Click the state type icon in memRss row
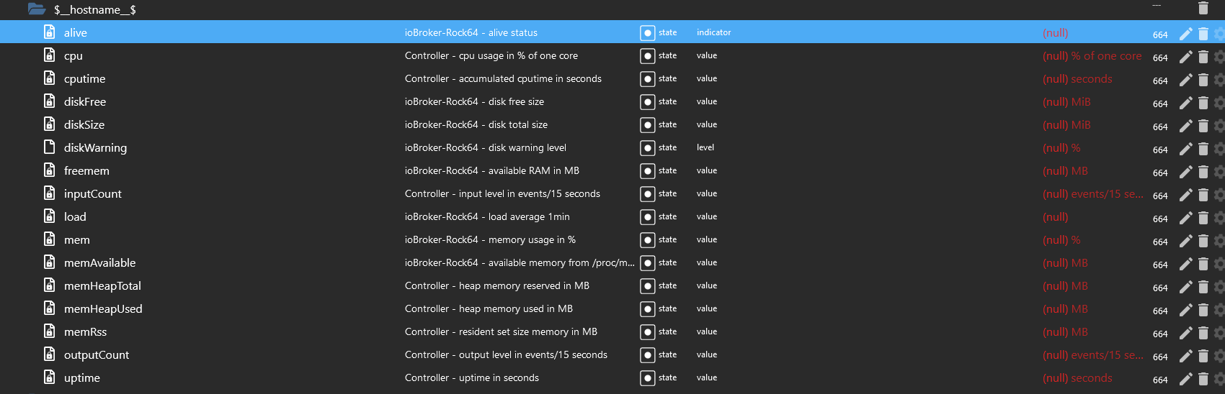The width and height of the screenshot is (1225, 394). pos(647,332)
